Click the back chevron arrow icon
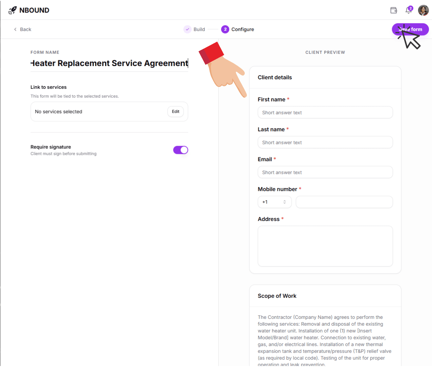This screenshot has width=432, height=367. (15, 29)
